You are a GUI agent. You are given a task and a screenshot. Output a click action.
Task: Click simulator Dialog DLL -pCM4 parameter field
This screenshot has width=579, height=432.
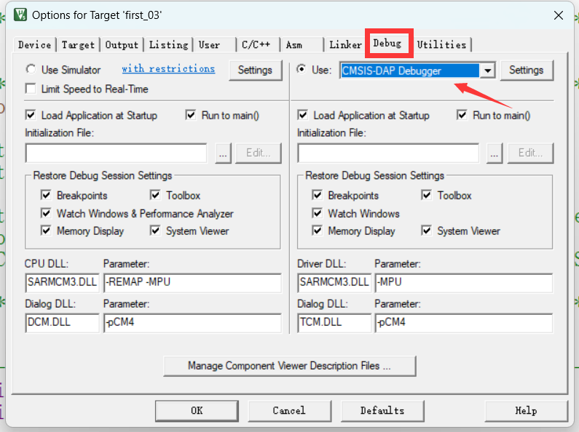click(192, 322)
